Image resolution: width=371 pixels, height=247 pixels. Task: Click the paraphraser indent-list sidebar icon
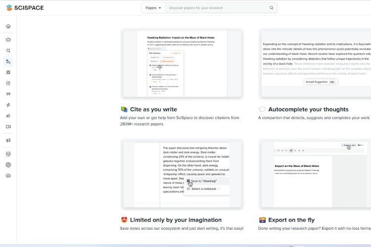pos(8,83)
